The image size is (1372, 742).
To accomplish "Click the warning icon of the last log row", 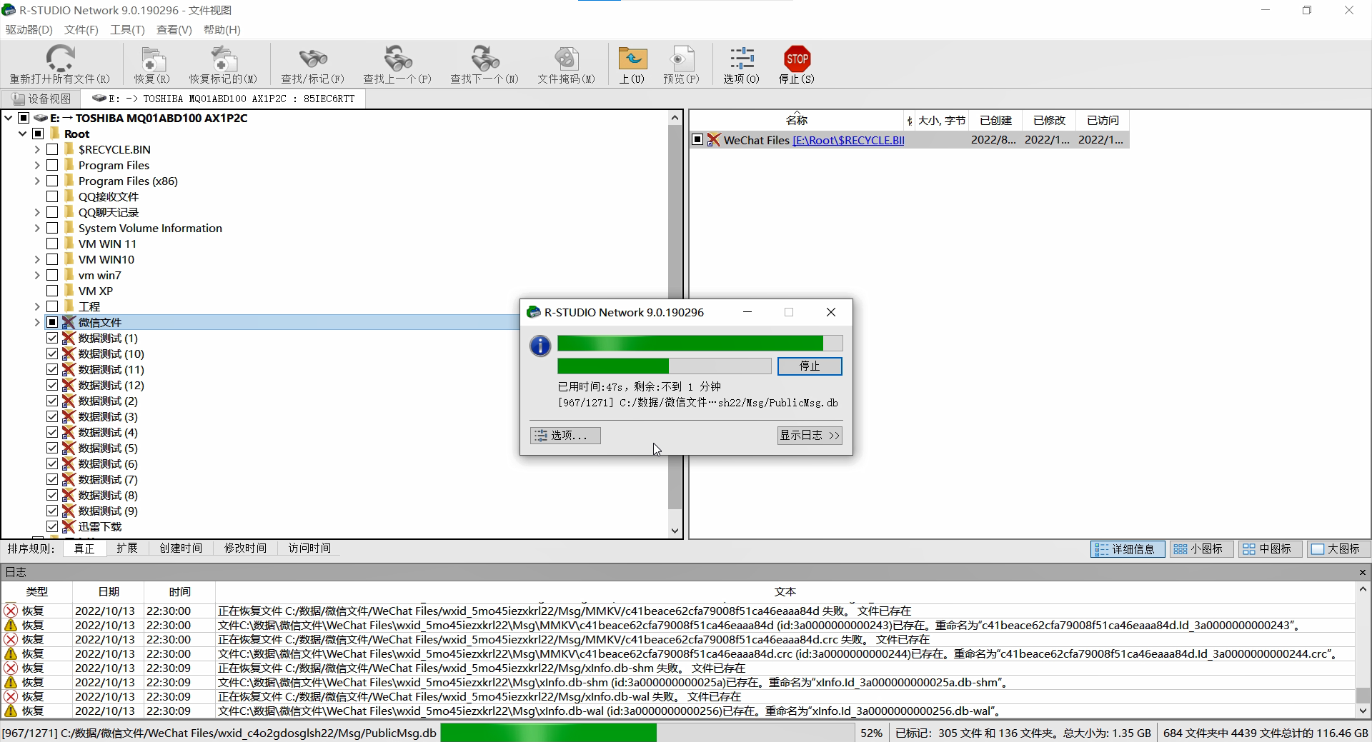I will [11, 711].
